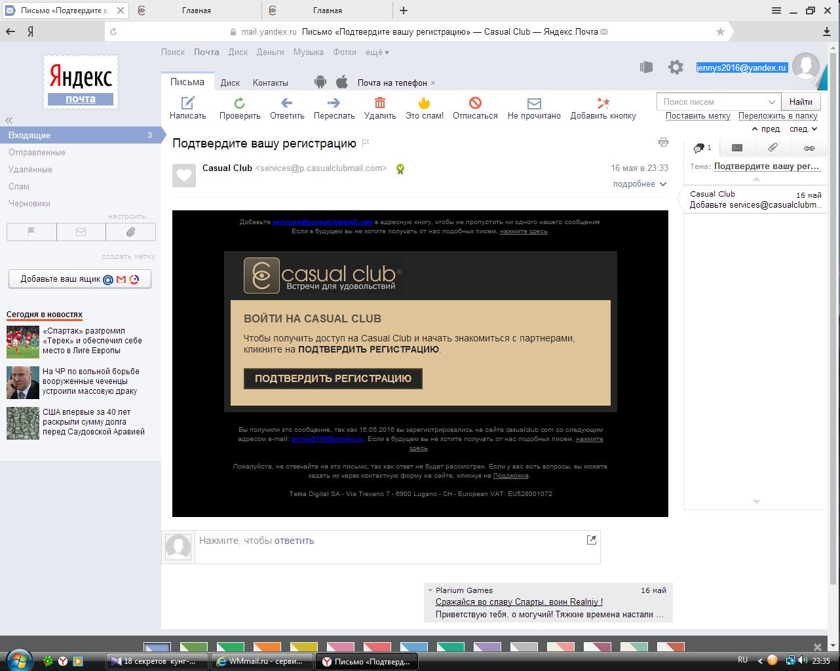Choose the lavender purple theme swatch

[x=487, y=647]
